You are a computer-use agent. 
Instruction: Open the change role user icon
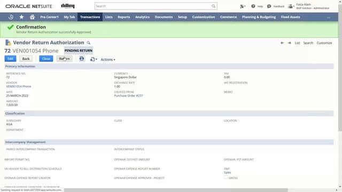[291, 6]
